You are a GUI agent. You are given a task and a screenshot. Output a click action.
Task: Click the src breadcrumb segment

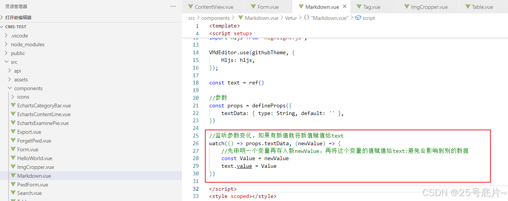[192, 18]
